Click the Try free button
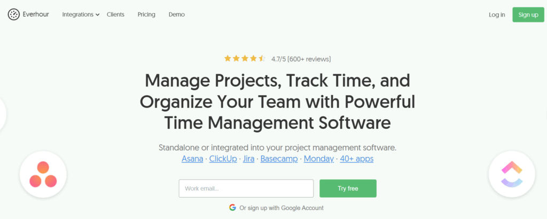 point(348,189)
